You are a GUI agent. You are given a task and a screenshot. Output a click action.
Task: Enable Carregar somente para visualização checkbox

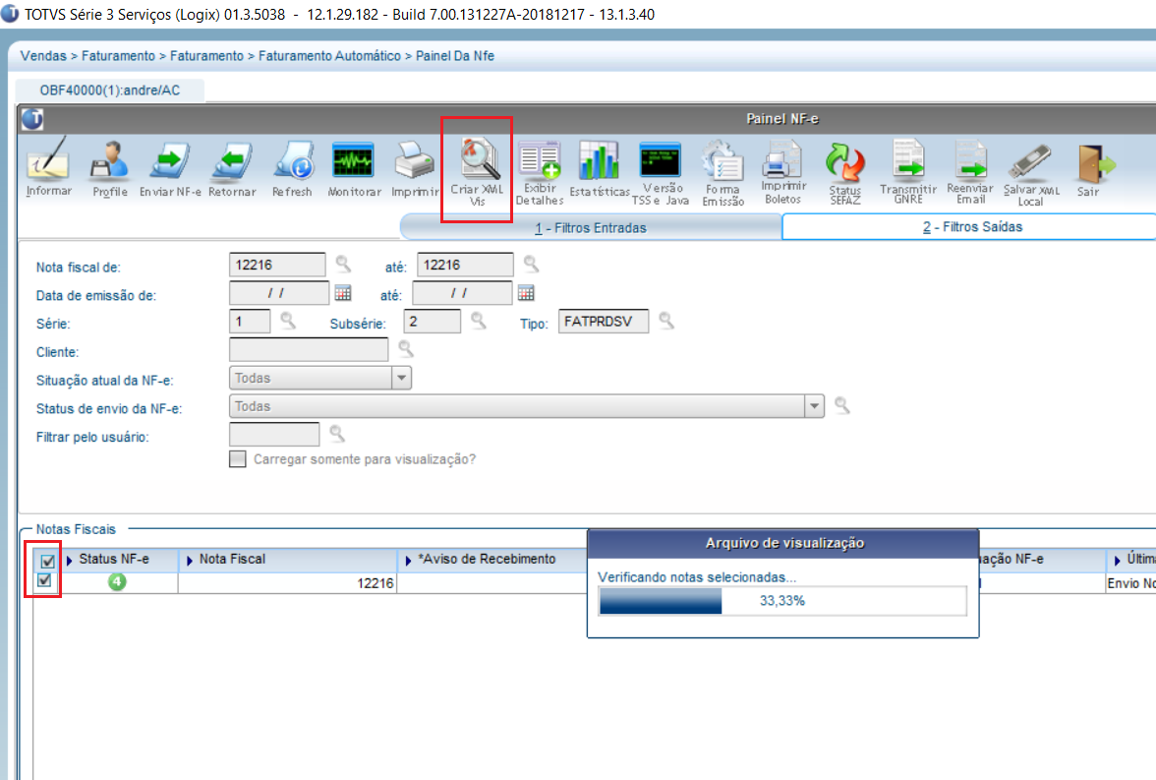[x=238, y=459]
